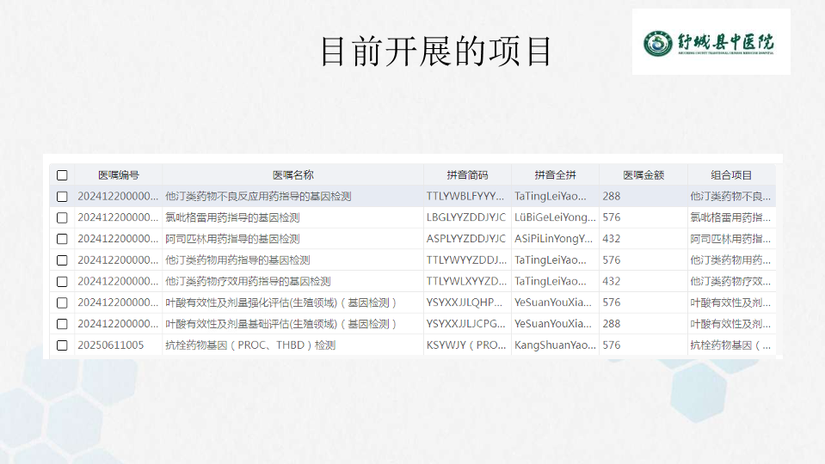Select the 拼音全拼 column header
This screenshot has width=825, height=464.
coord(555,175)
